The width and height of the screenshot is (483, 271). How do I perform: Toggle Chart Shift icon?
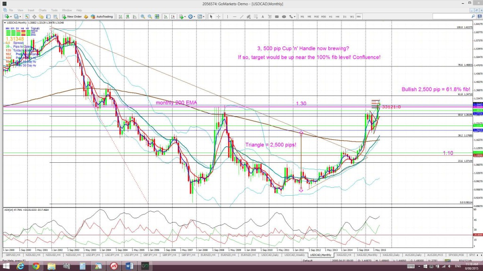pyautogui.click(x=173, y=16)
